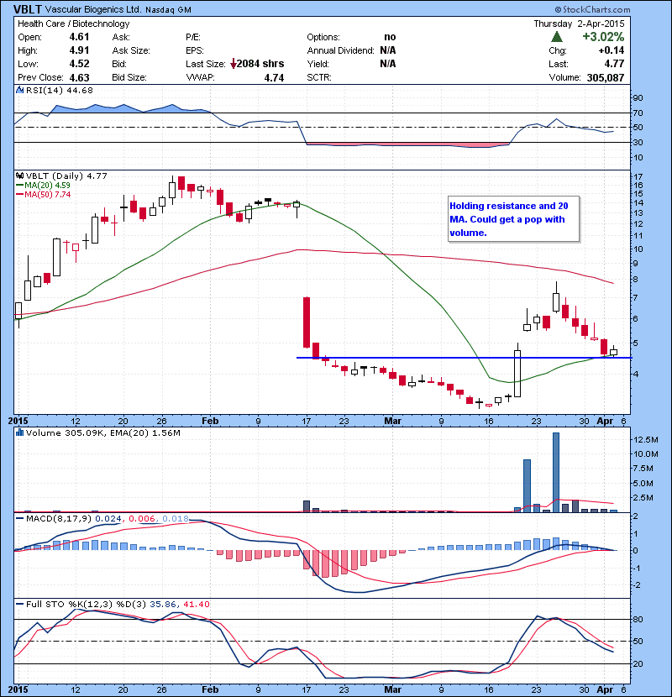Click the Last price value 4.77
The height and width of the screenshot is (697, 672).
(614, 64)
